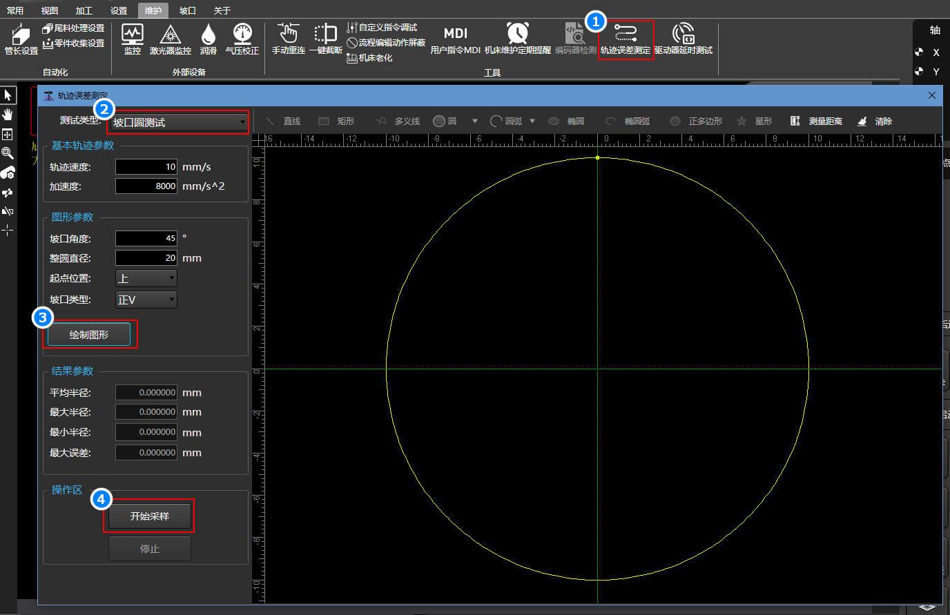Open the 坡口 menu tab

pyautogui.click(x=187, y=10)
